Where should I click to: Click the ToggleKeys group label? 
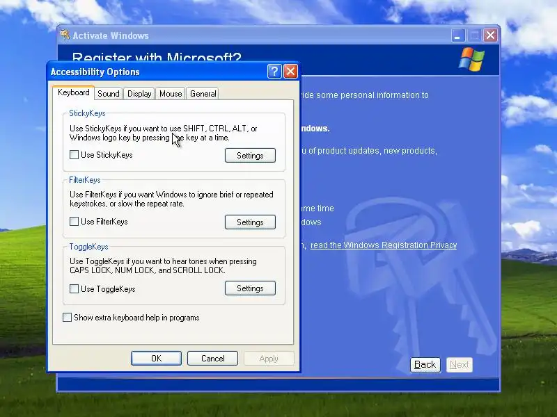pos(88,247)
